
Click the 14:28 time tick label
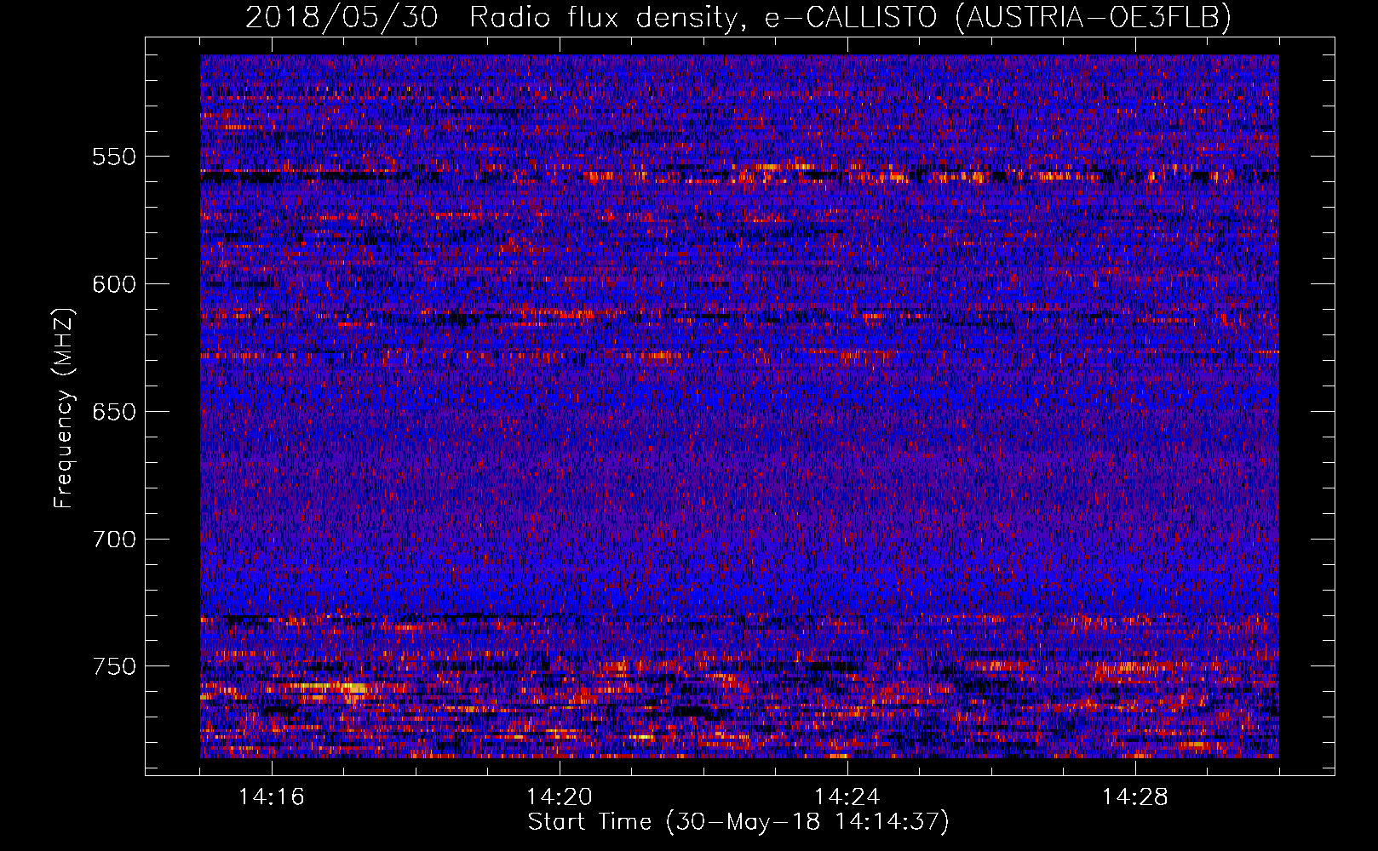1135,797
